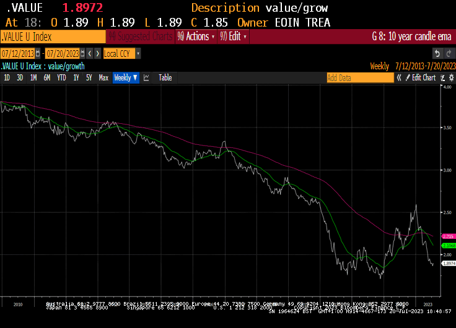Click the green 2.1068 EMA value label

(449, 246)
